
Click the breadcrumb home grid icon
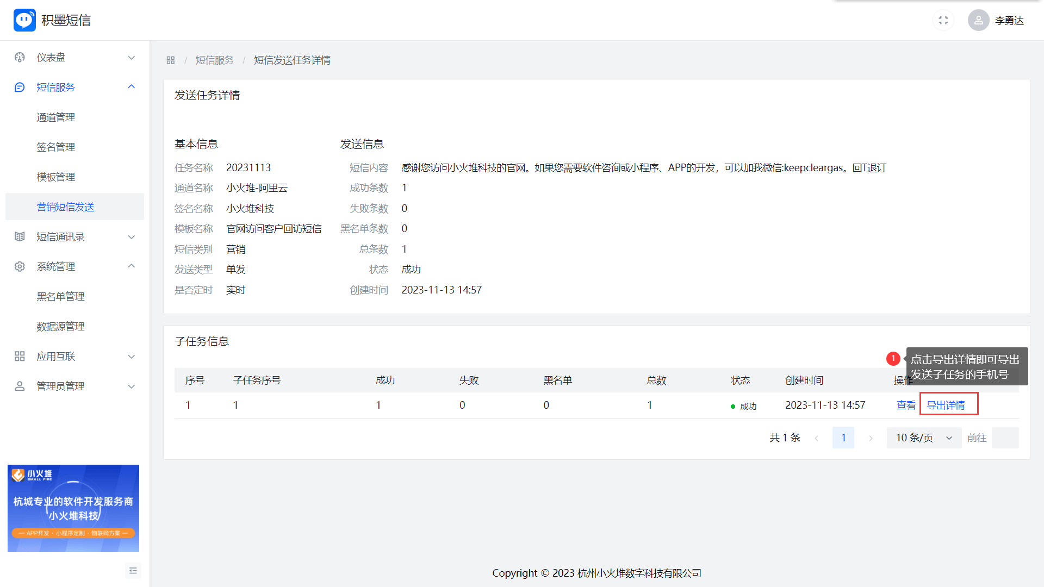point(170,60)
